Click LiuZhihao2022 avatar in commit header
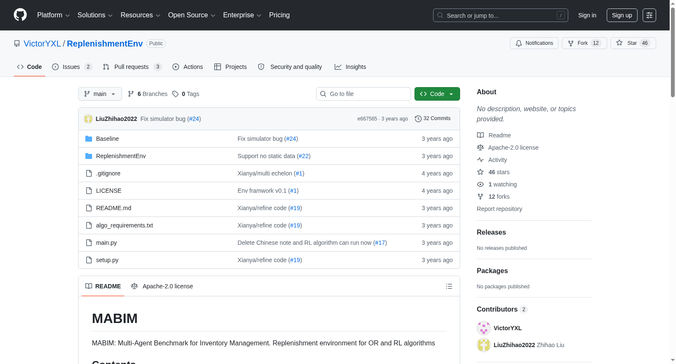The width and height of the screenshot is (676, 364). click(x=88, y=119)
